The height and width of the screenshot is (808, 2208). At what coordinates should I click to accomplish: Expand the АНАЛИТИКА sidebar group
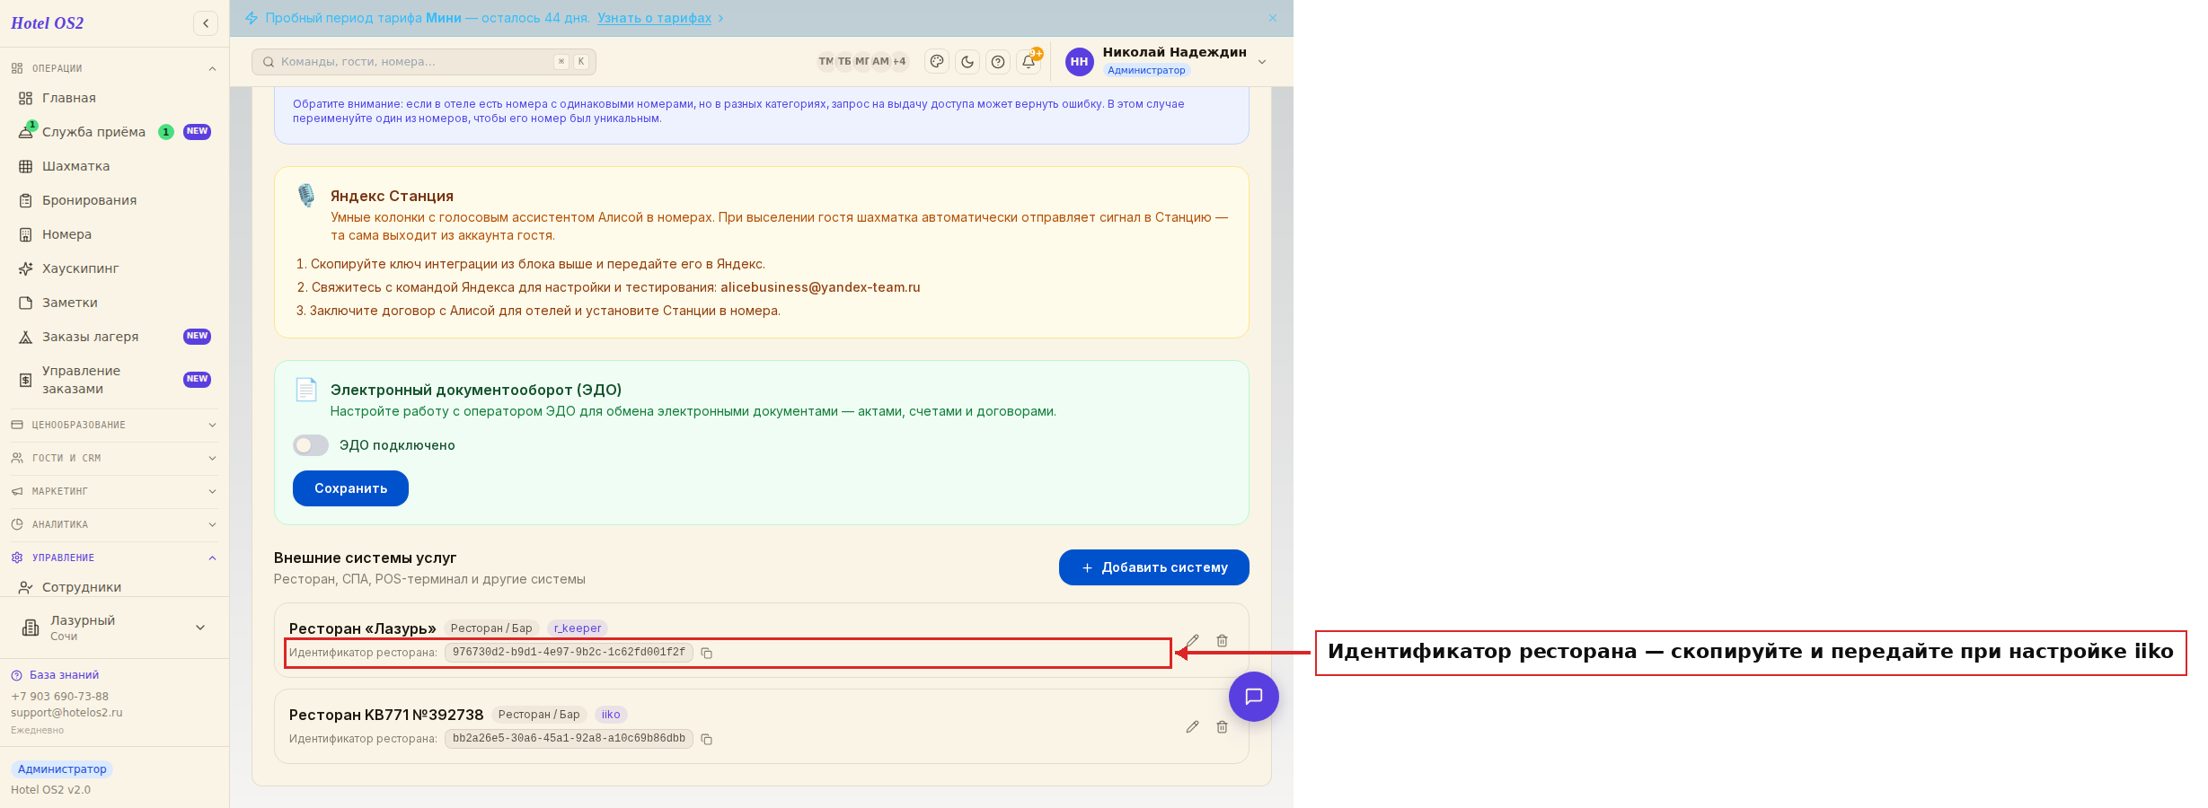coord(114,524)
